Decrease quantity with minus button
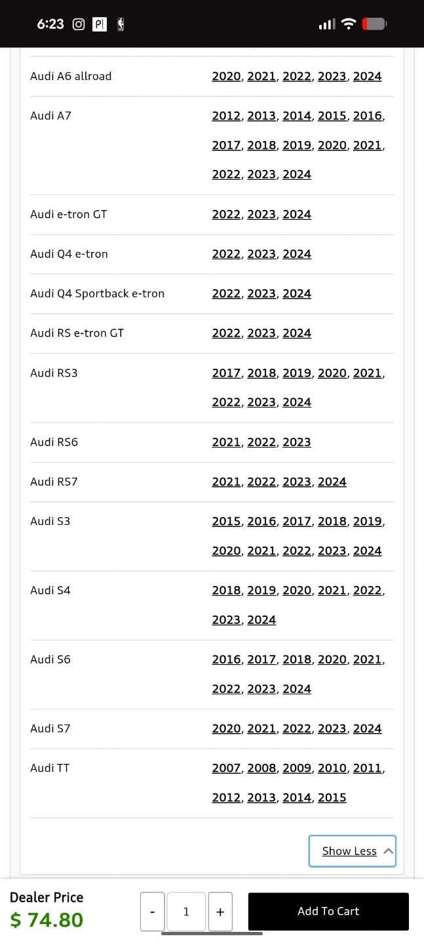 (x=153, y=912)
